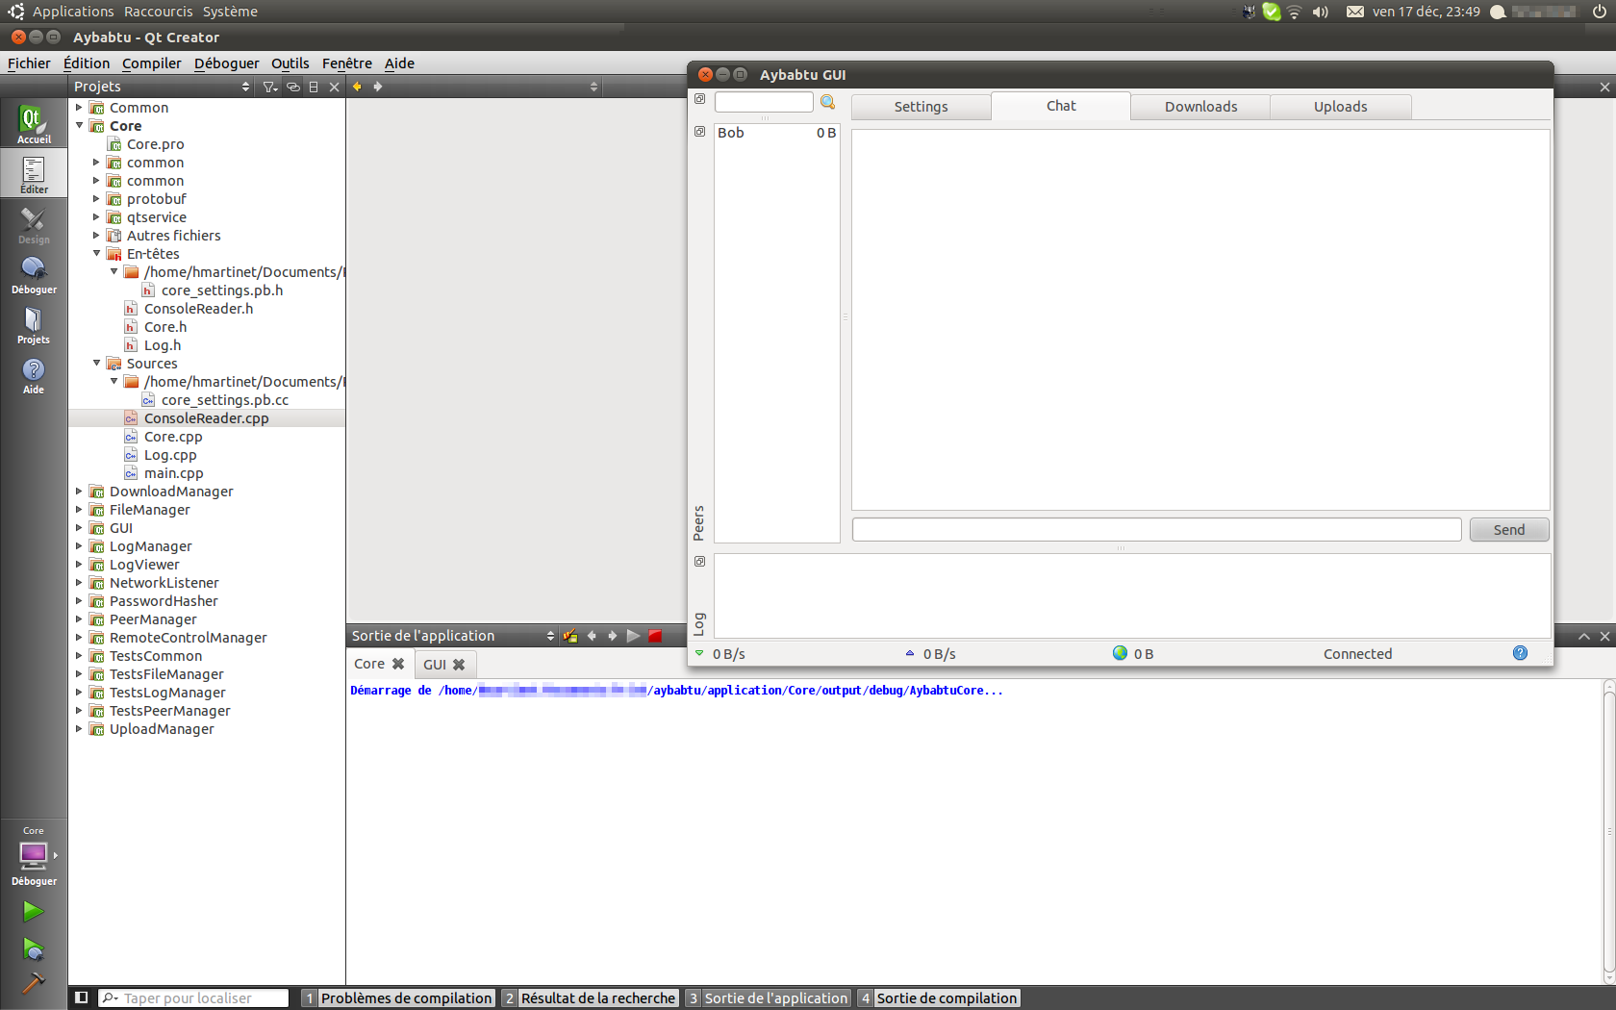Screen dimensions: 1616x1010
Task: Clear the application output pane
Action: point(570,636)
